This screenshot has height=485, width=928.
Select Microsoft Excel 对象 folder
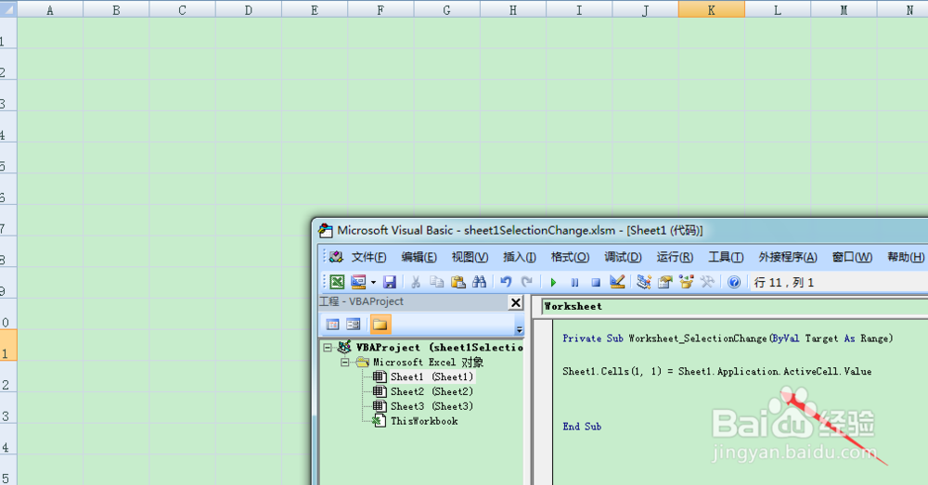(x=428, y=362)
